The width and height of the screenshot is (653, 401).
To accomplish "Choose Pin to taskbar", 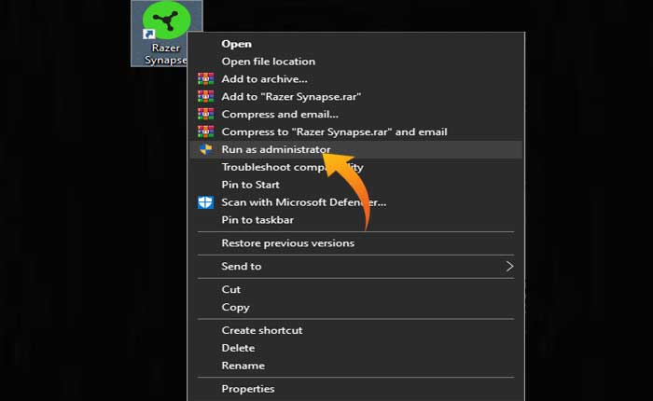I will 257,220.
